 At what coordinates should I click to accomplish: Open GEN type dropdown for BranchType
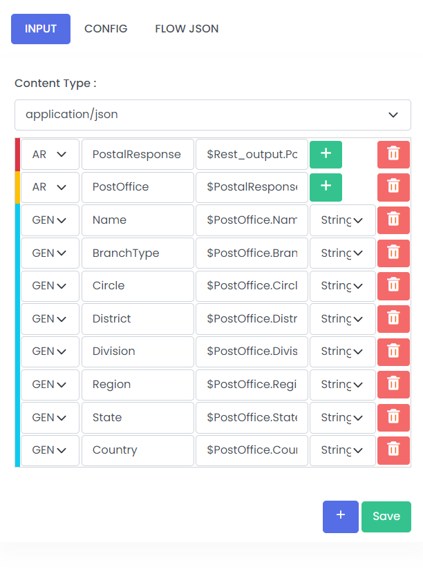click(x=50, y=253)
